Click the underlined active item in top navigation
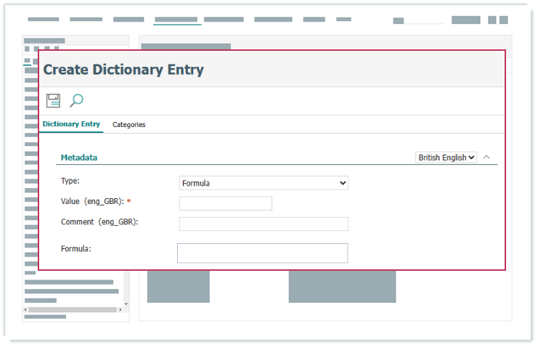This screenshot has height=347, width=538. click(176, 20)
